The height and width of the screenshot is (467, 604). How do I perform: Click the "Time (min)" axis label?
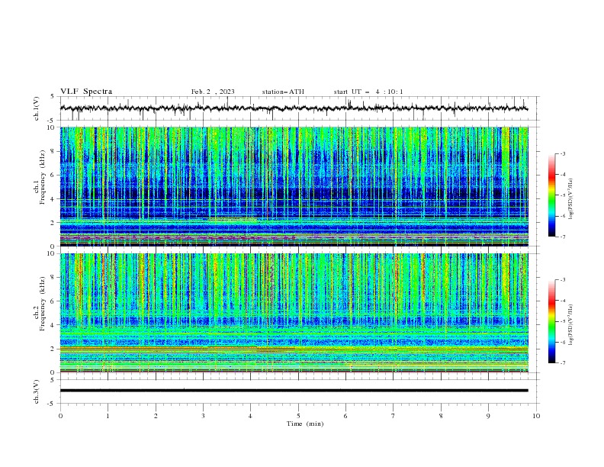tap(305, 424)
